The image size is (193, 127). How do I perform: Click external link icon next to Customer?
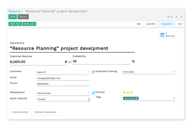93,72
